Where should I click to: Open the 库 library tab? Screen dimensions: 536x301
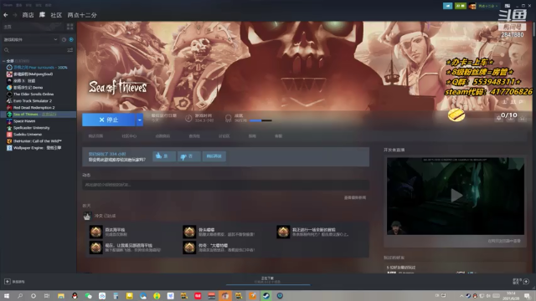click(x=42, y=15)
